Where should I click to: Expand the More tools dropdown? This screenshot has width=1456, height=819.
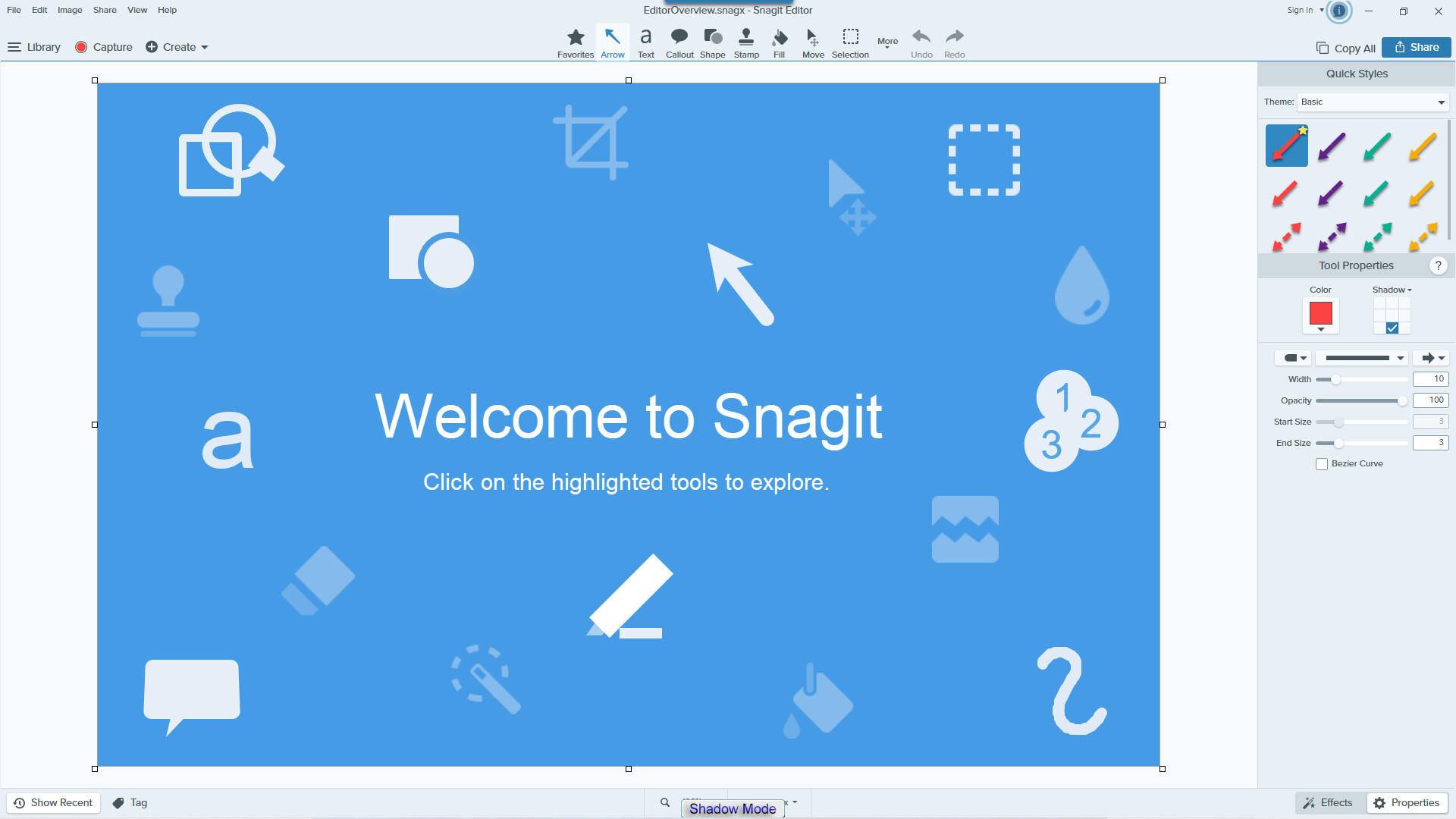click(x=887, y=42)
